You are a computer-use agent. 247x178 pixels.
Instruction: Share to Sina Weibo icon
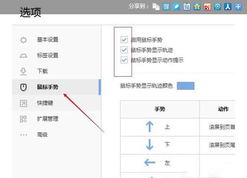[207, 7]
